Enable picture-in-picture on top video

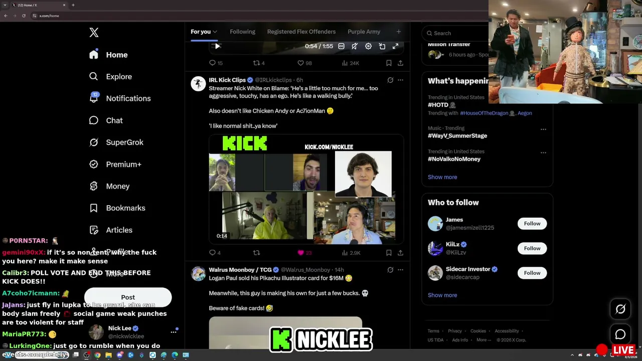pos(382,46)
